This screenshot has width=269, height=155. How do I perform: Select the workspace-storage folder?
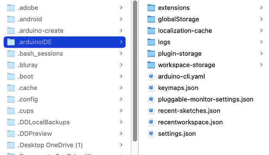[186, 65]
